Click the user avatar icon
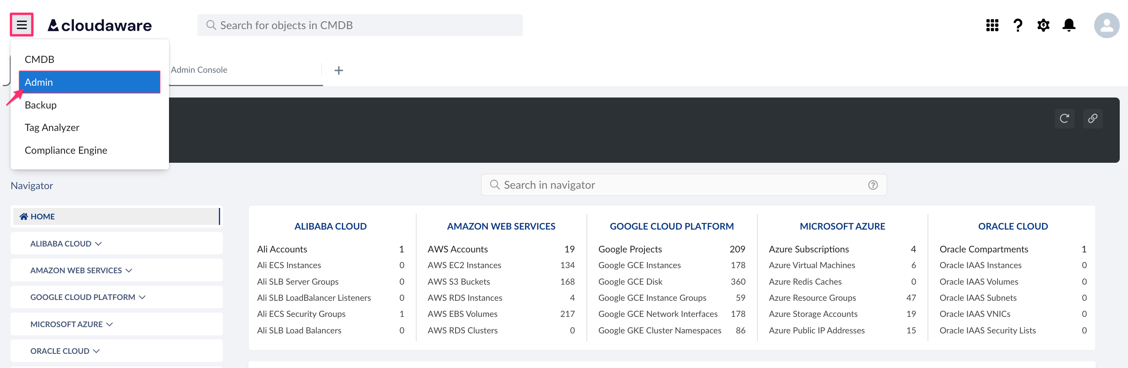 pos(1106,25)
